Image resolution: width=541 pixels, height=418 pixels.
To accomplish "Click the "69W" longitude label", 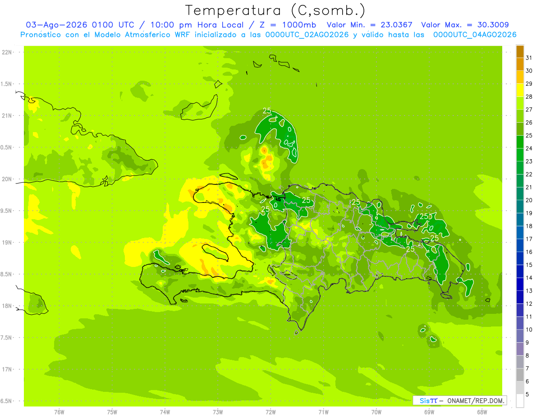I will tap(429, 412).
